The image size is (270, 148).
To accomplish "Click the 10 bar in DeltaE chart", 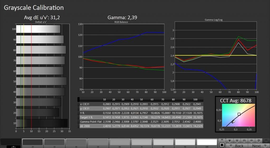I will (42, 123).
